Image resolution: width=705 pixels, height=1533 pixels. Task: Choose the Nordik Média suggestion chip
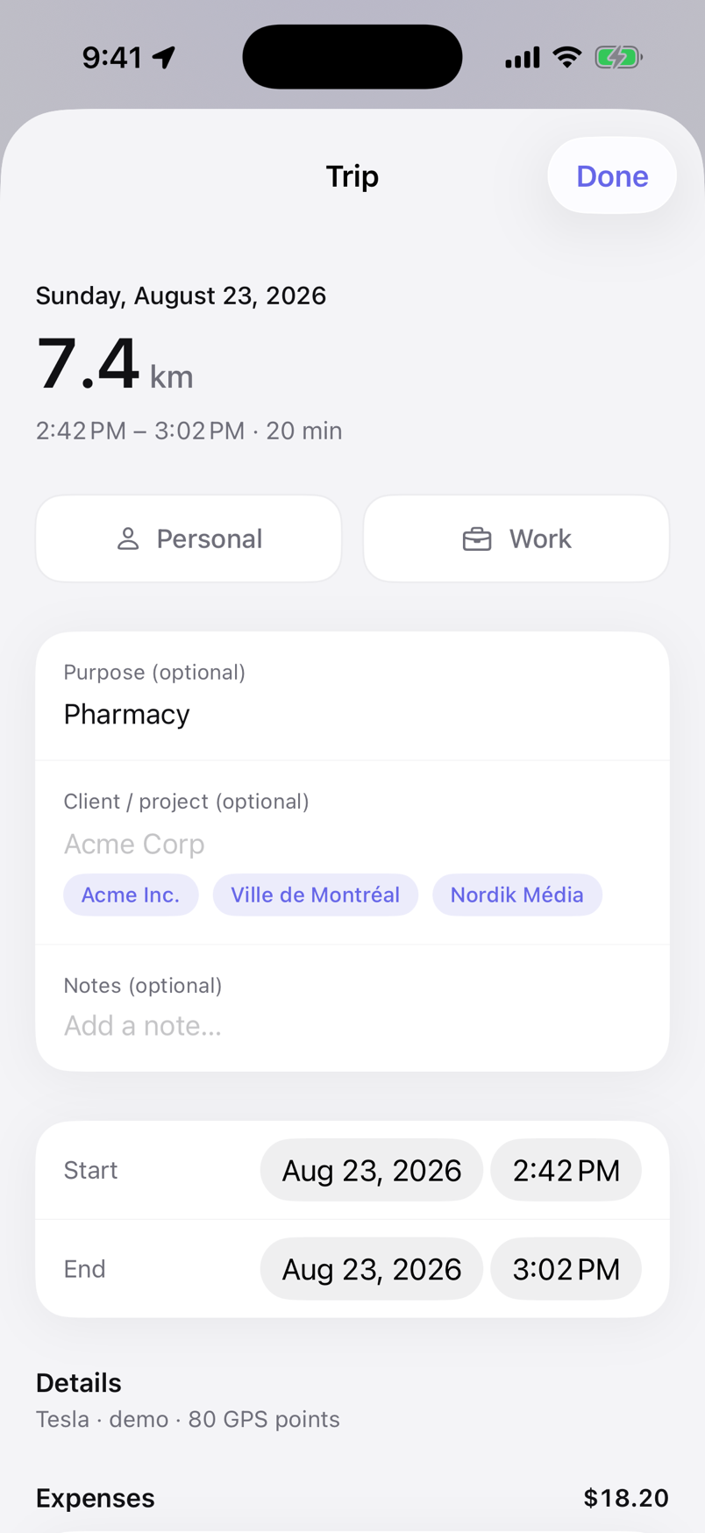tap(517, 895)
